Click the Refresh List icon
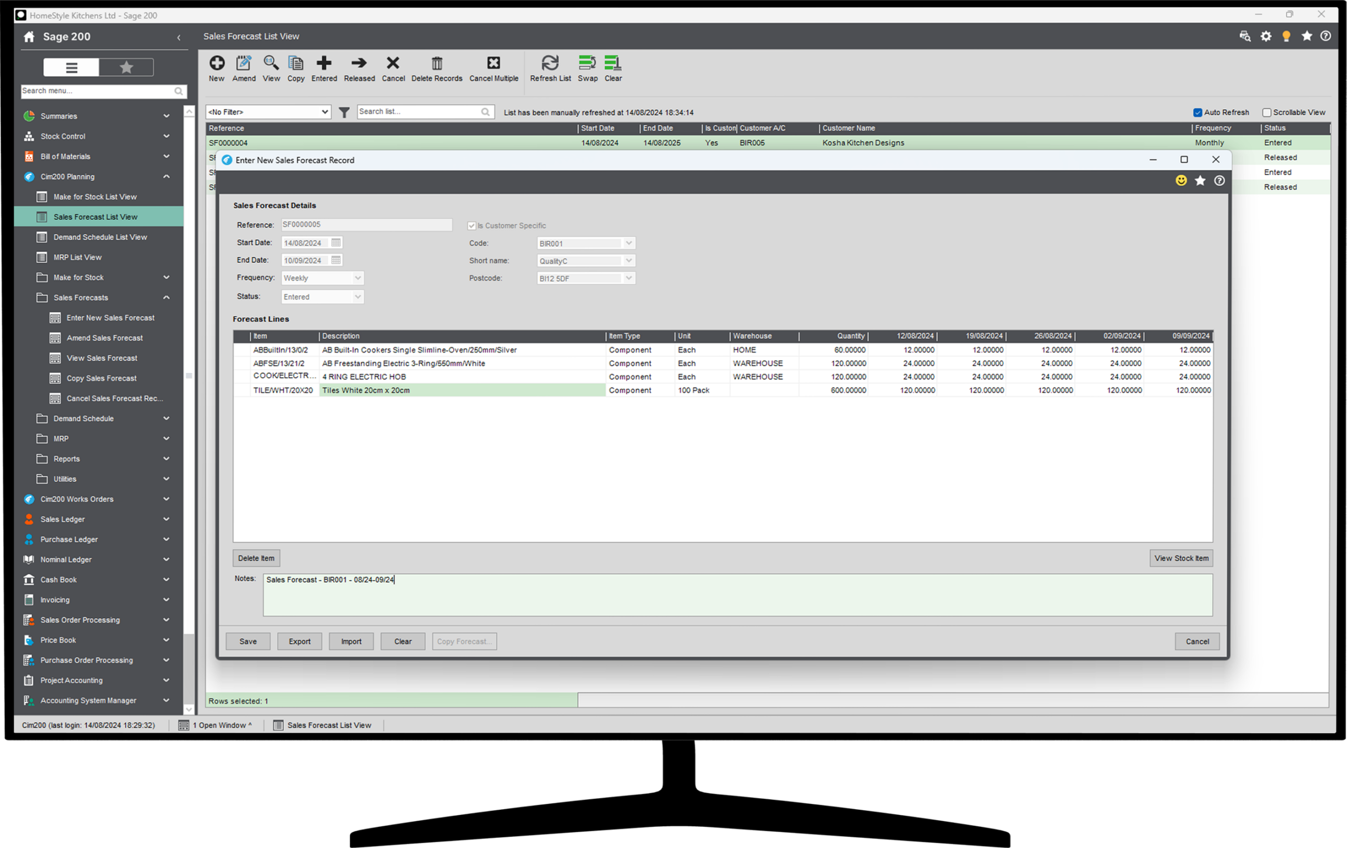 pyautogui.click(x=550, y=63)
